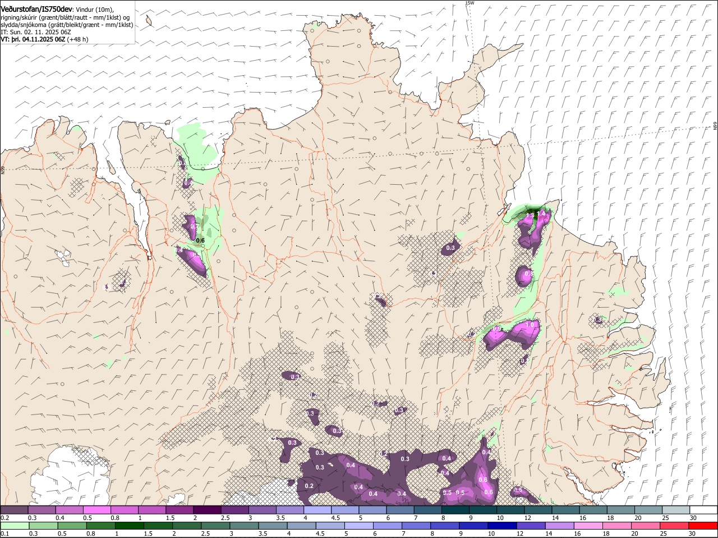Pick the lower row swatch labeled 3
Screen dimensions: 718x538
(243, 526)
